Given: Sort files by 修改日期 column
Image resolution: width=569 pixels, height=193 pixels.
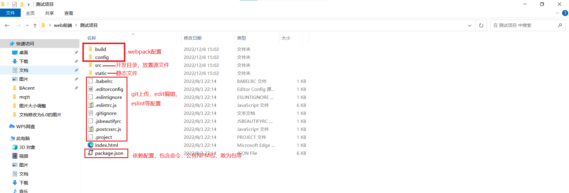Looking at the screenshot, I should coord(193,38).
